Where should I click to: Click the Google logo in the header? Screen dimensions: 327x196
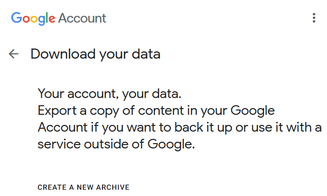click(x=33, y=19)
